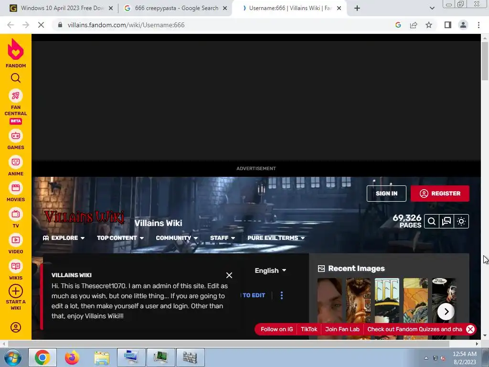The width and height of the screenshot is (489, 367).
Task: Expand the Explore menu
Action: (64, 238)
